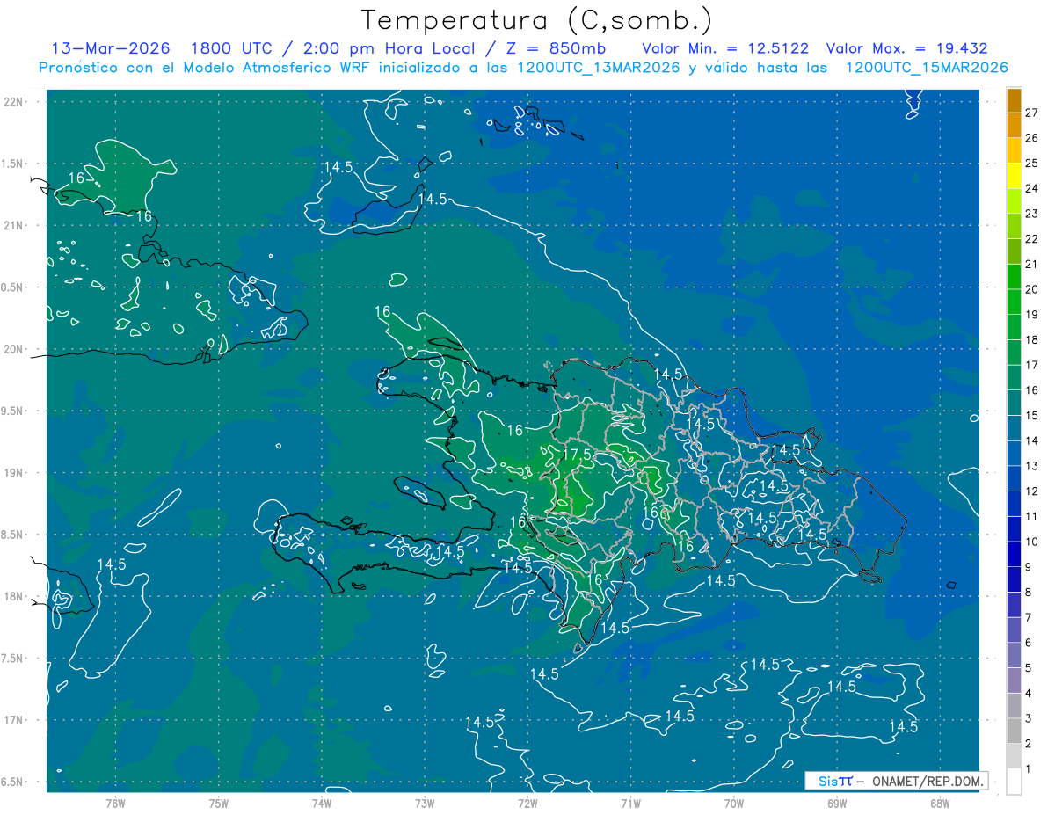Click the '19N' latitude axis label

(12, 472)
